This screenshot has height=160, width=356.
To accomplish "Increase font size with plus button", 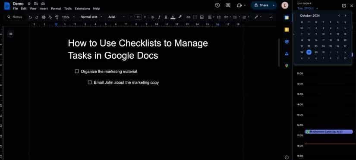I will coord(145,17).
